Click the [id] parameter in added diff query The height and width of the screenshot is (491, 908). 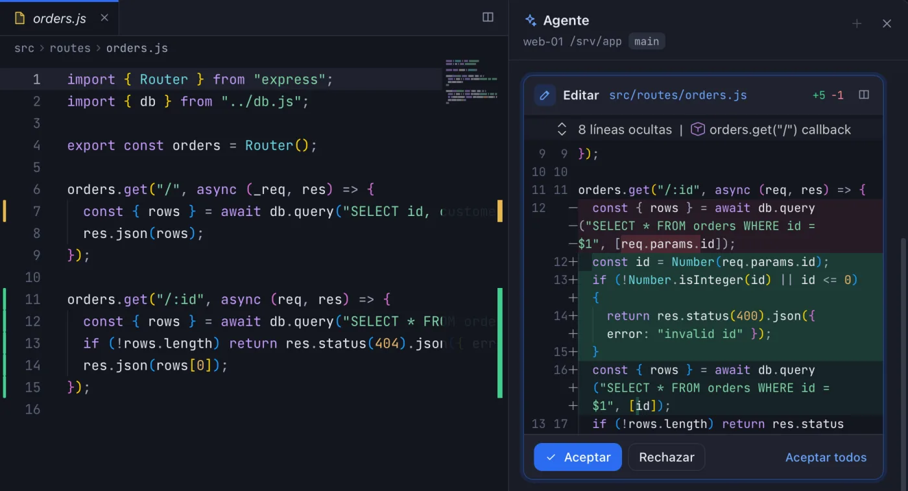pyautogui.click(x=643, y=406)
